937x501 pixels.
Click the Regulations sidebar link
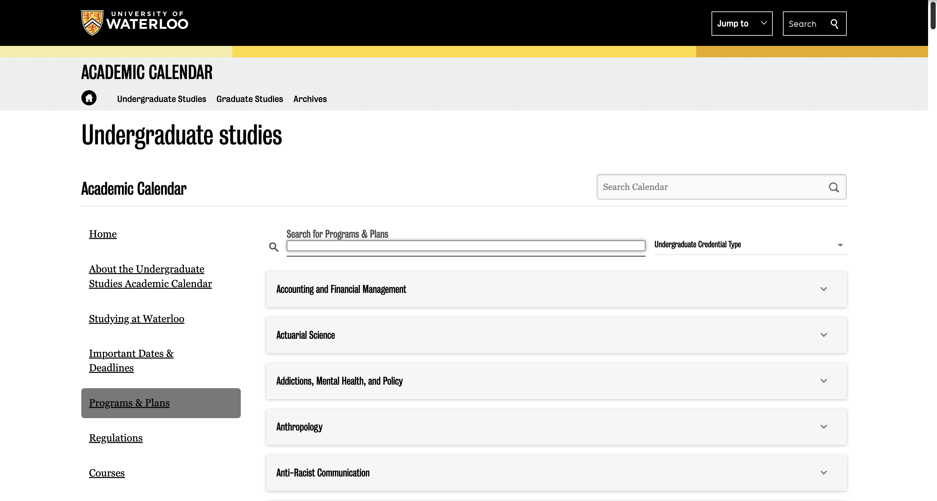click(116, 438)
